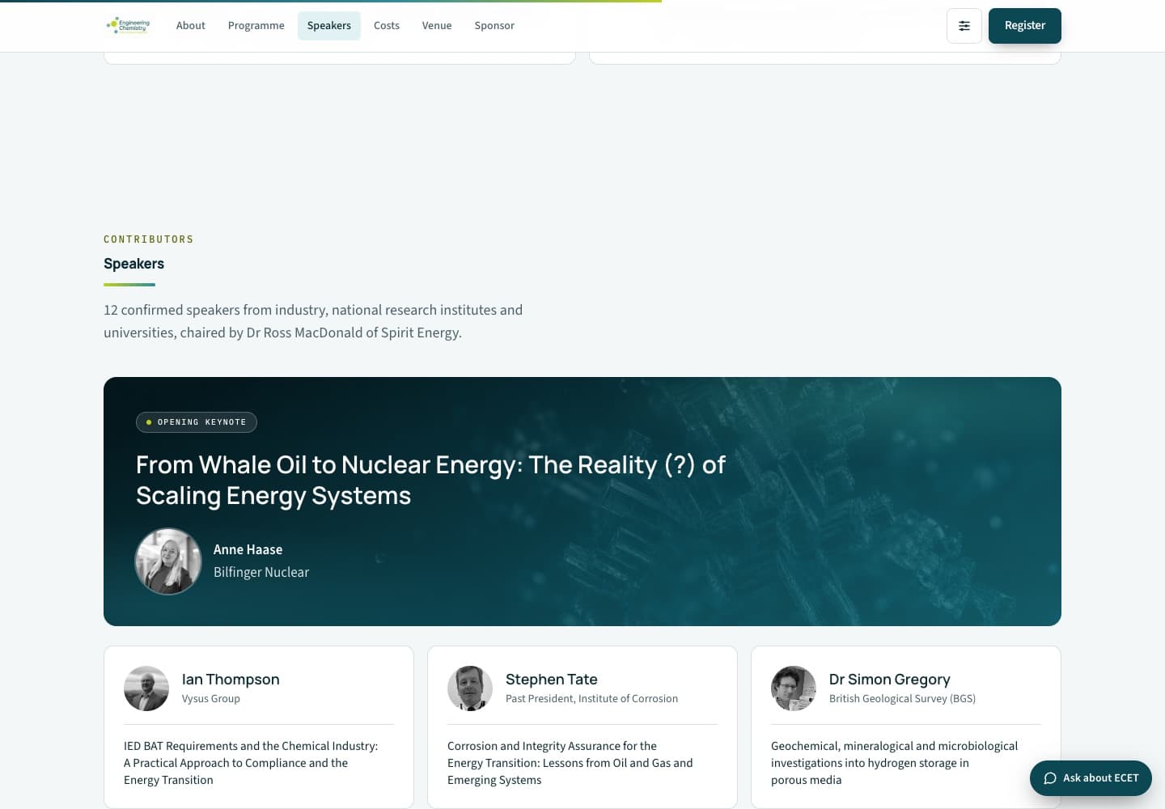Click the 'CONTRIBUTORS' section label
This screenshot has height=809, width=1165.
(x=149, y=239)
